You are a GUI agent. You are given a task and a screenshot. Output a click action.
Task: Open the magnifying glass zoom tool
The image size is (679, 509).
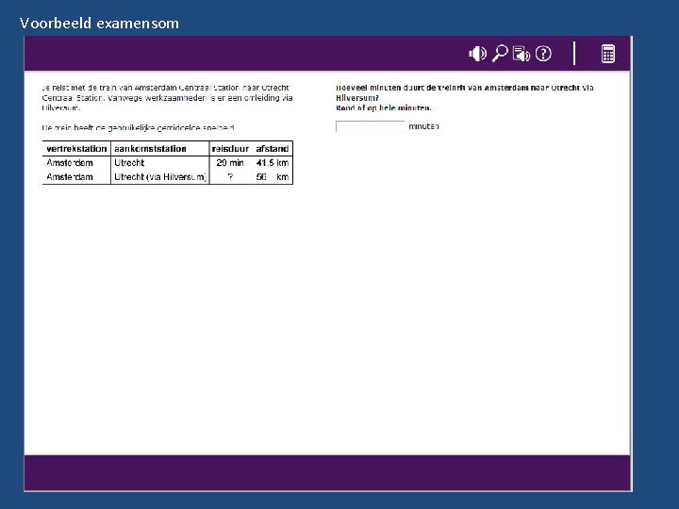(499, 54)
